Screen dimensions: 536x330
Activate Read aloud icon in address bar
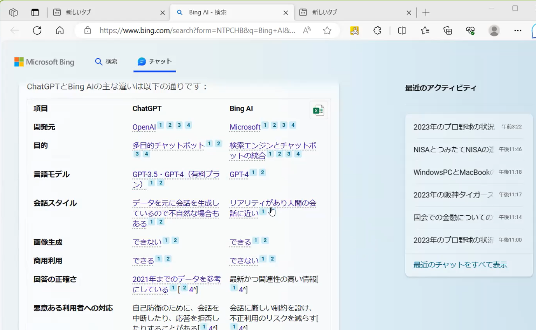coord(307,30)
